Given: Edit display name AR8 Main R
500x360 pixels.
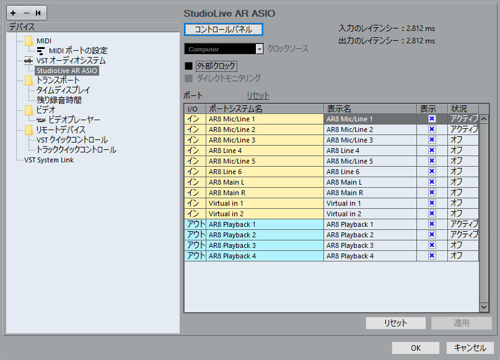Looking at the screenshot, I should tap(371, 193).
